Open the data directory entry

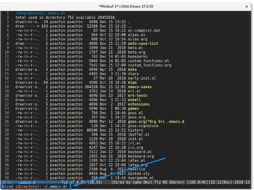pos(132,70)
